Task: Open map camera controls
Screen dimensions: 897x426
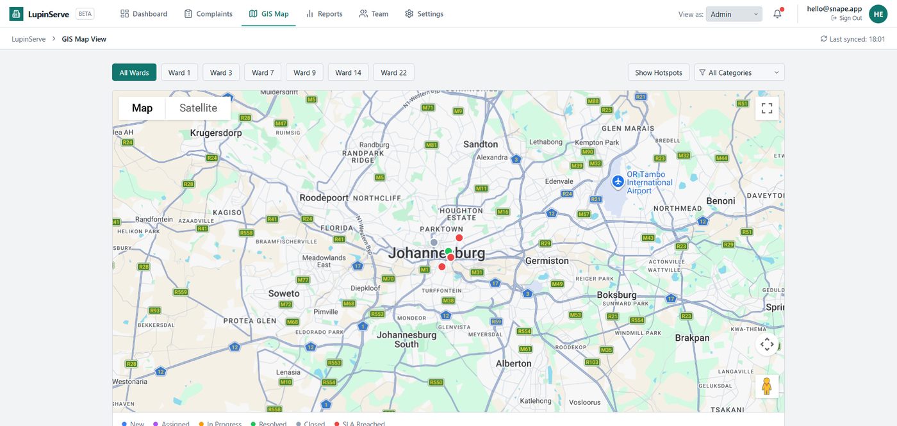Action: [767, 345]
